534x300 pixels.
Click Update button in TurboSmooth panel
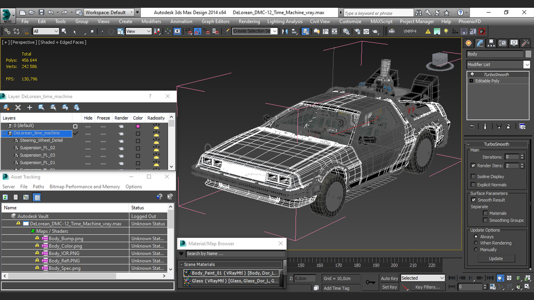496,258
